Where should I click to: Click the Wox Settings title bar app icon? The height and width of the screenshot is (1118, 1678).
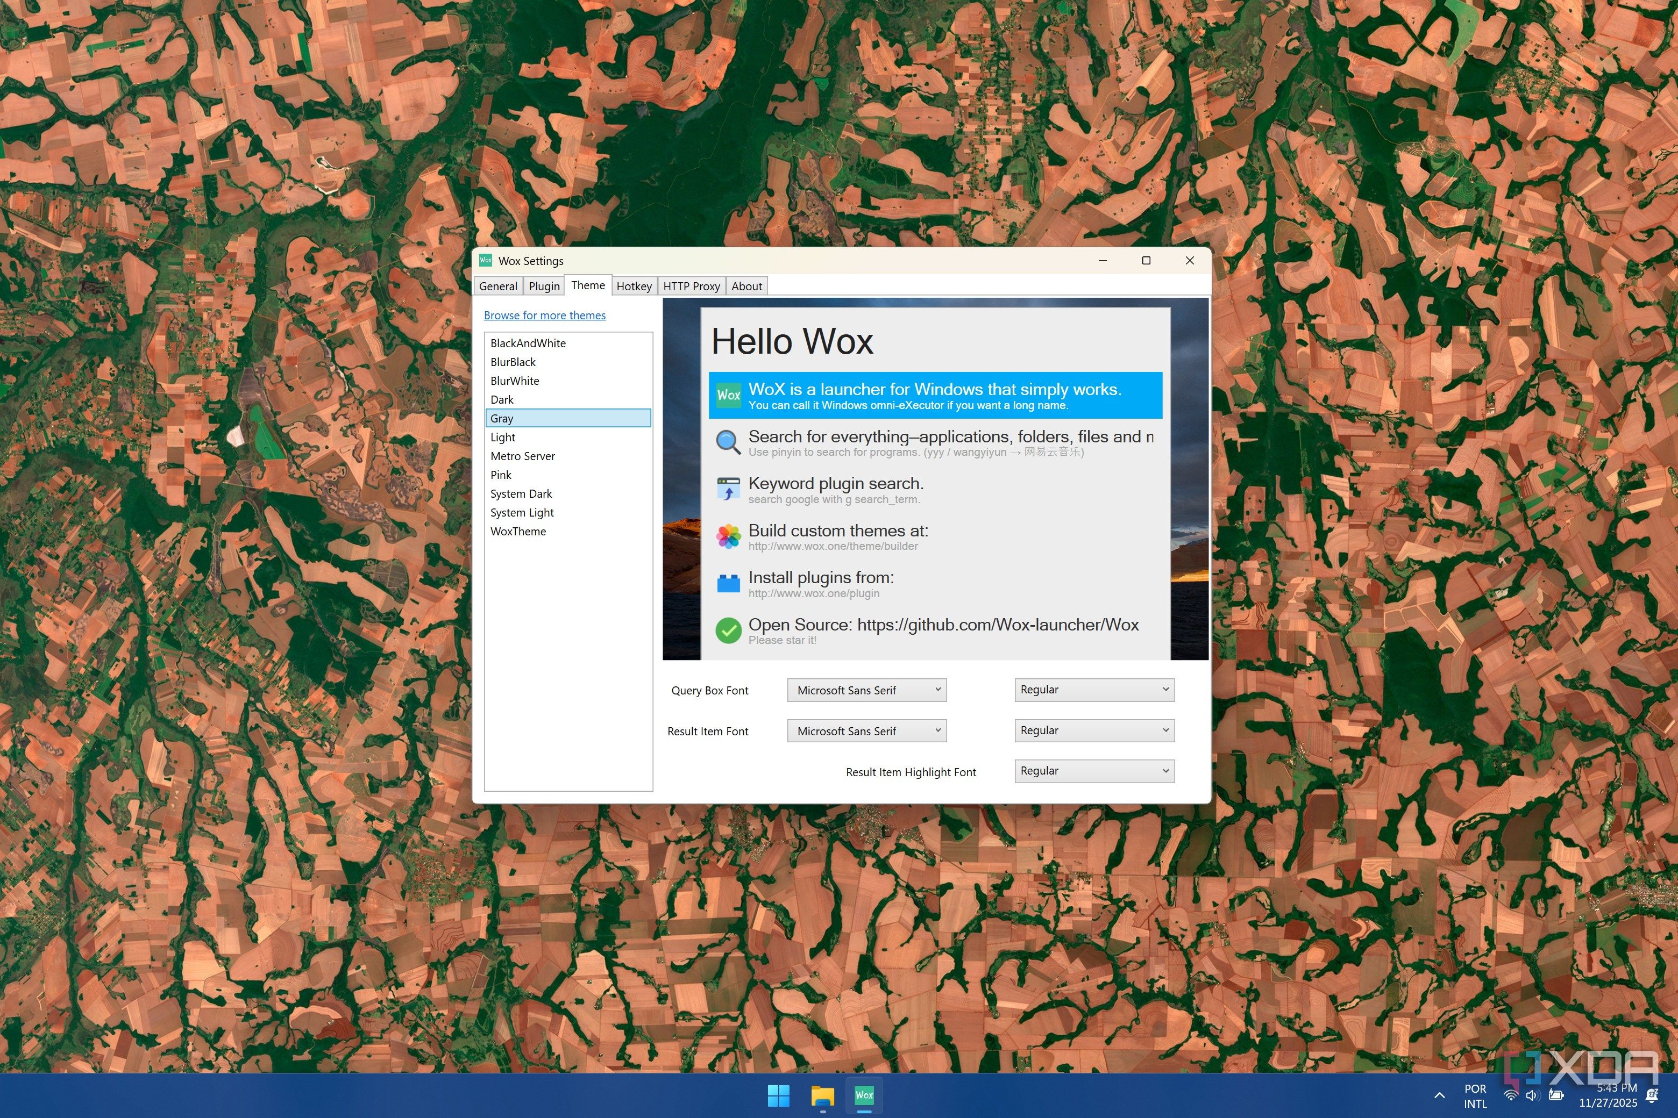pos(486,260)
